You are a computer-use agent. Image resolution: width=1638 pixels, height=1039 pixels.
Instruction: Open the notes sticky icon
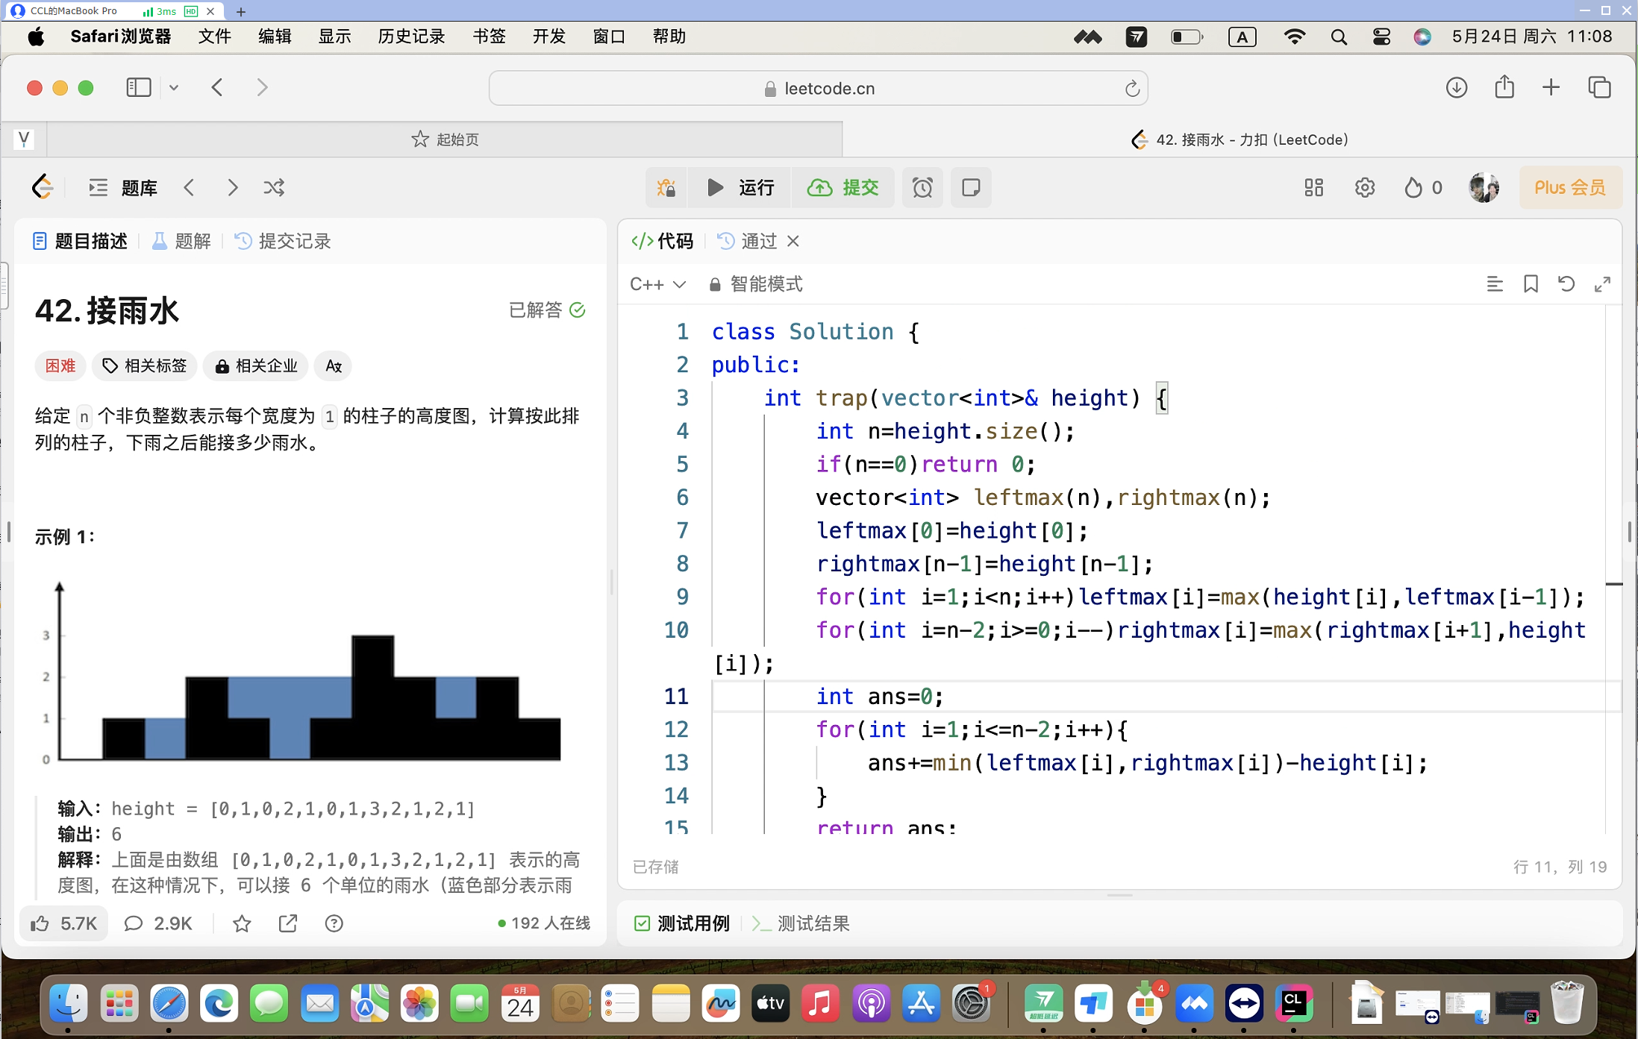[971, 187]
